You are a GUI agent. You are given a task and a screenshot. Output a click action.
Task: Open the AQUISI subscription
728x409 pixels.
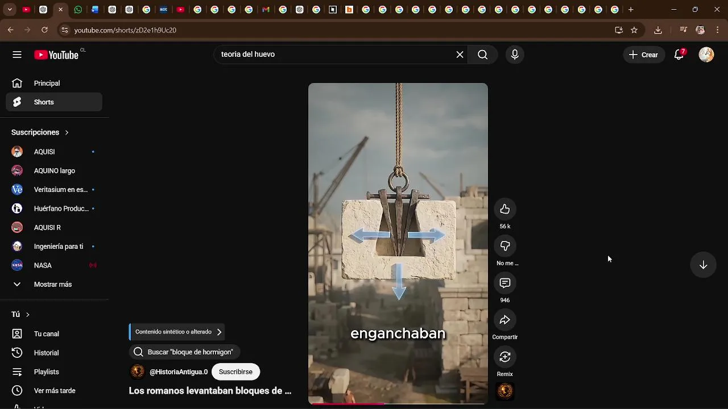54,152
